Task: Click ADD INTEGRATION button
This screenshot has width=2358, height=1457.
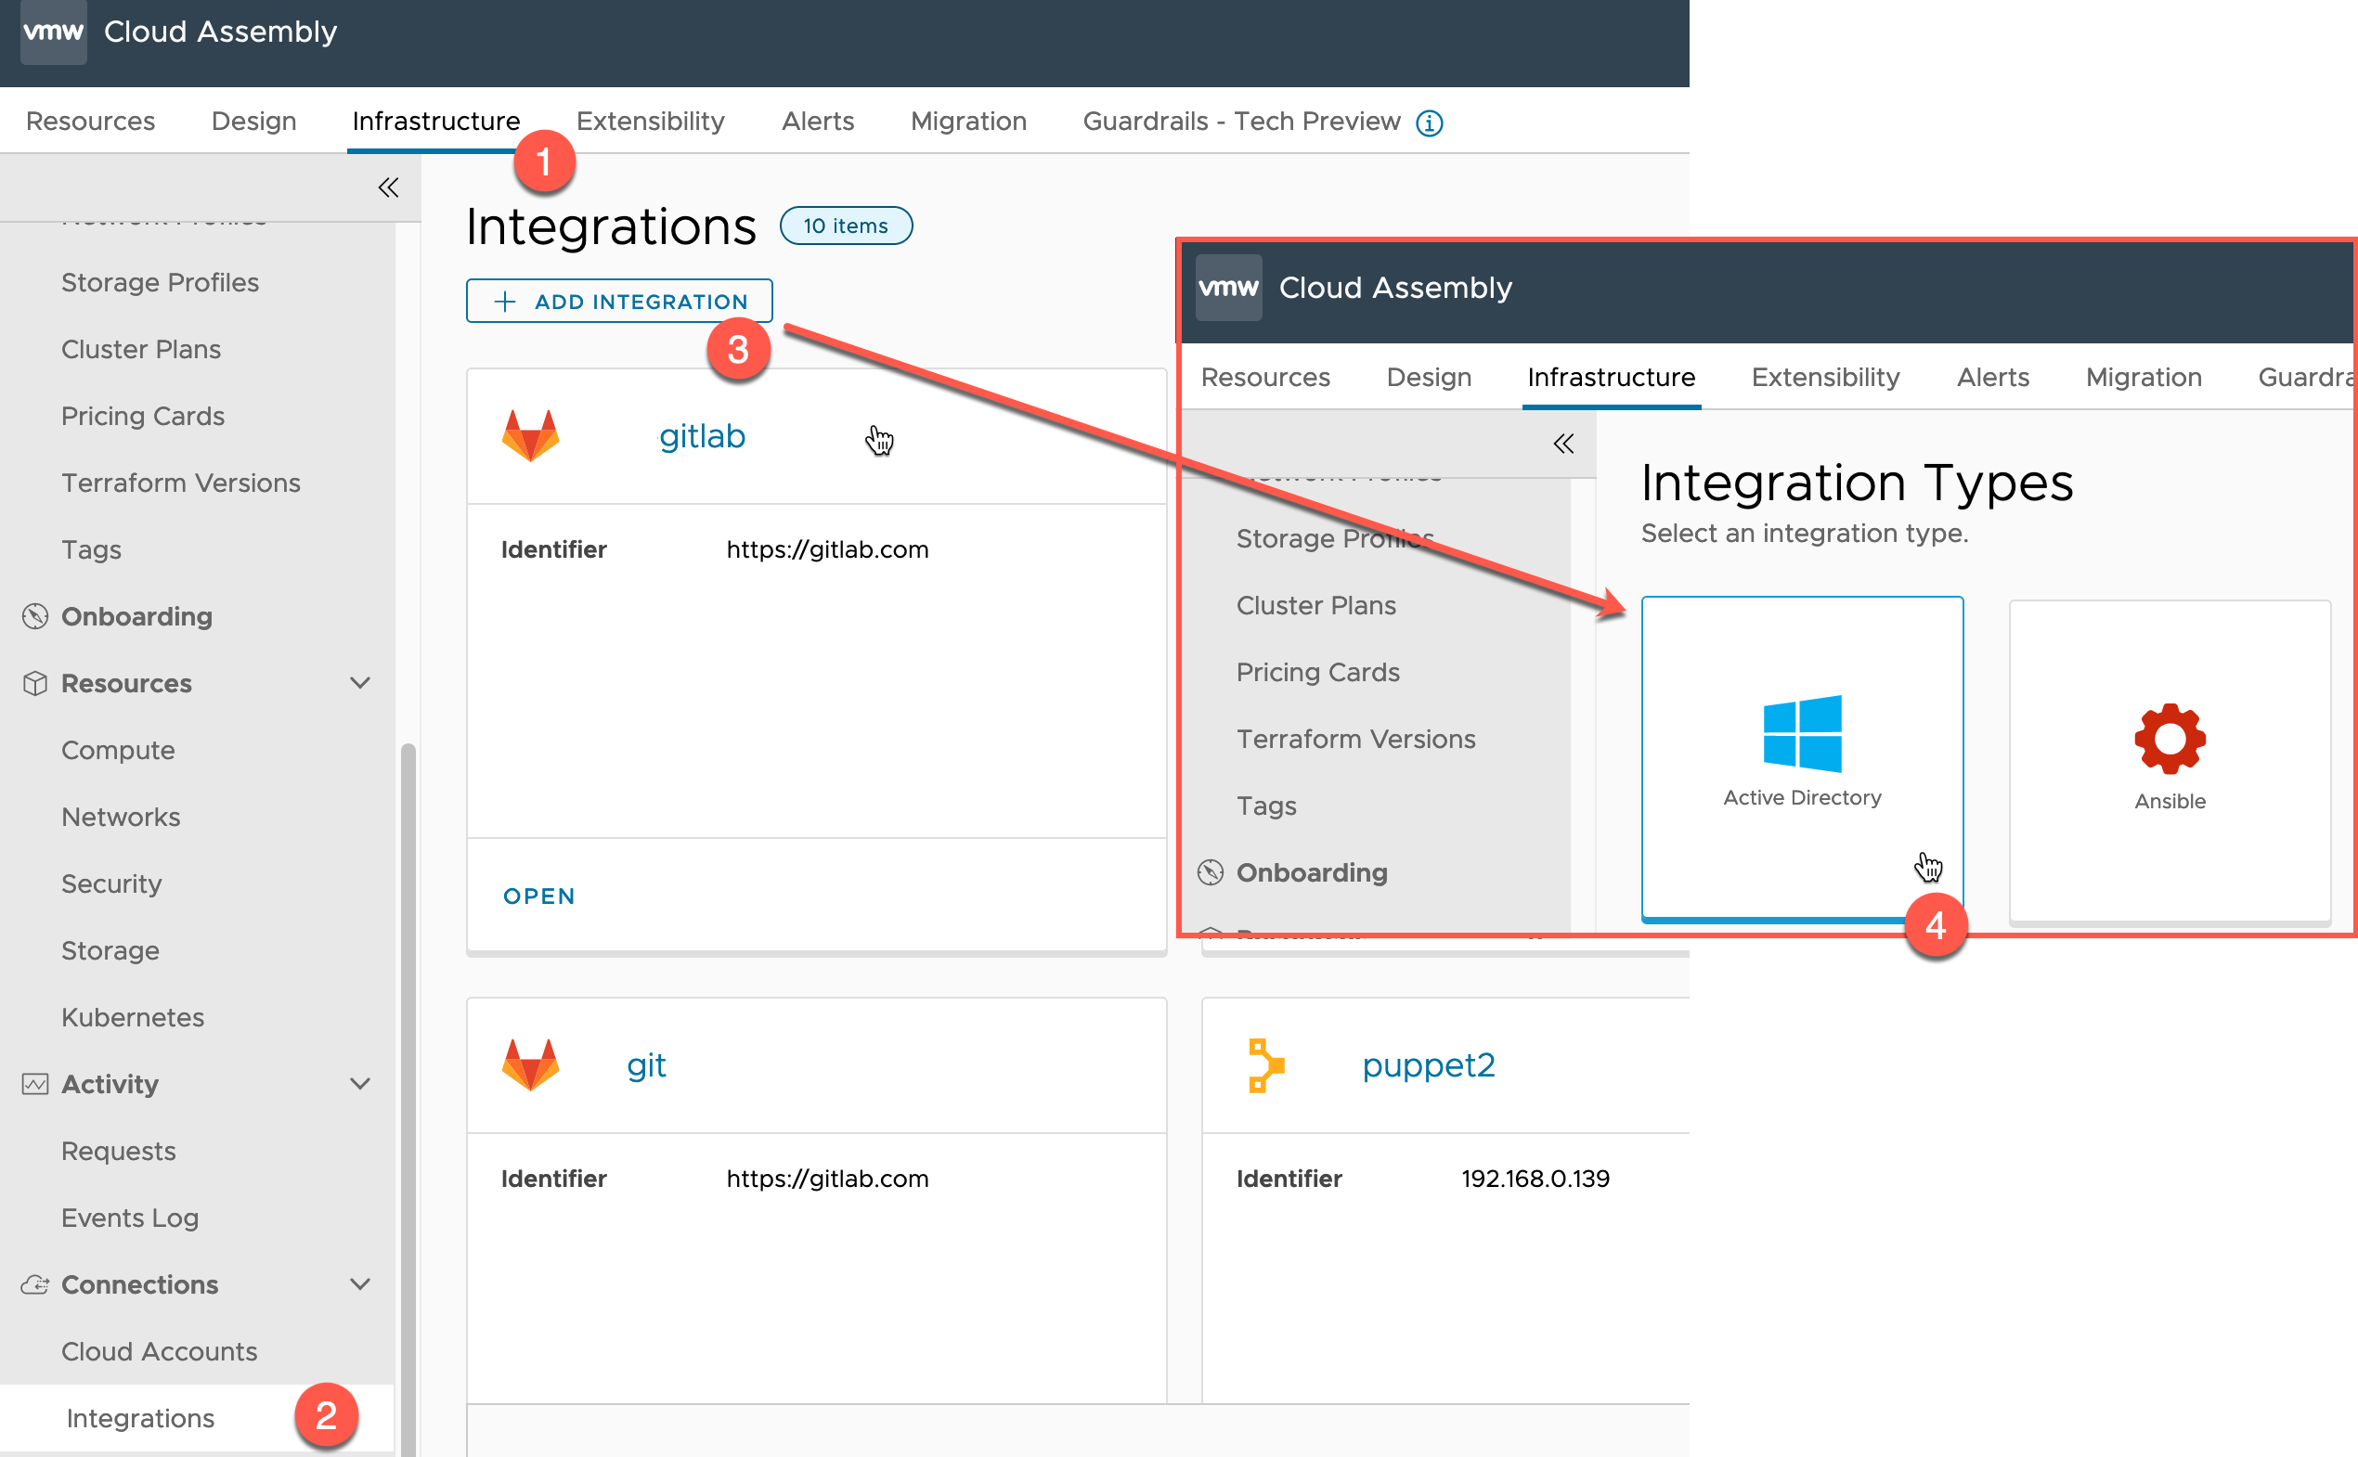Action: pos(619,301)
